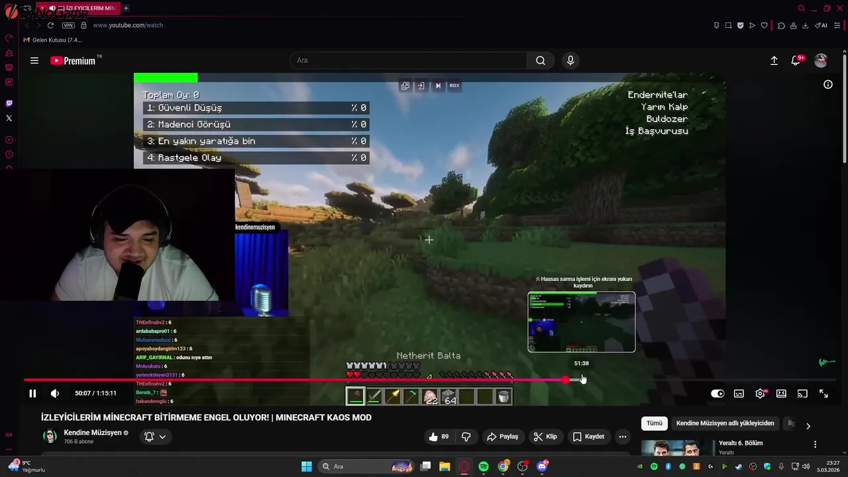Open the YouTube hamburger guide menu
This screenshot has height=477, width=848.
point(34,60)
